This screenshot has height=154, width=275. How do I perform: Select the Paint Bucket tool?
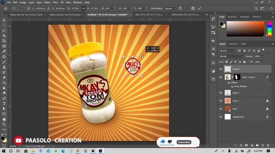point(4,83)
